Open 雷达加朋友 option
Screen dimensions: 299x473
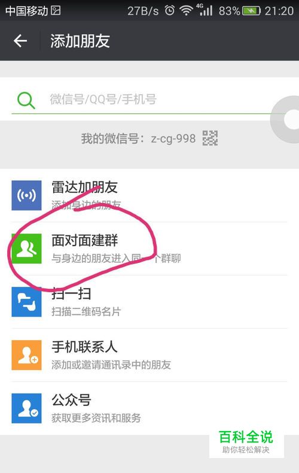point(149,195)
